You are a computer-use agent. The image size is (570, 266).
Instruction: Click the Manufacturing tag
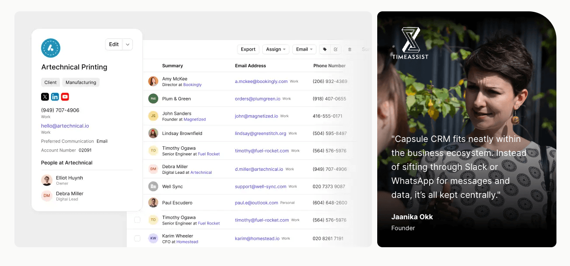81,82
